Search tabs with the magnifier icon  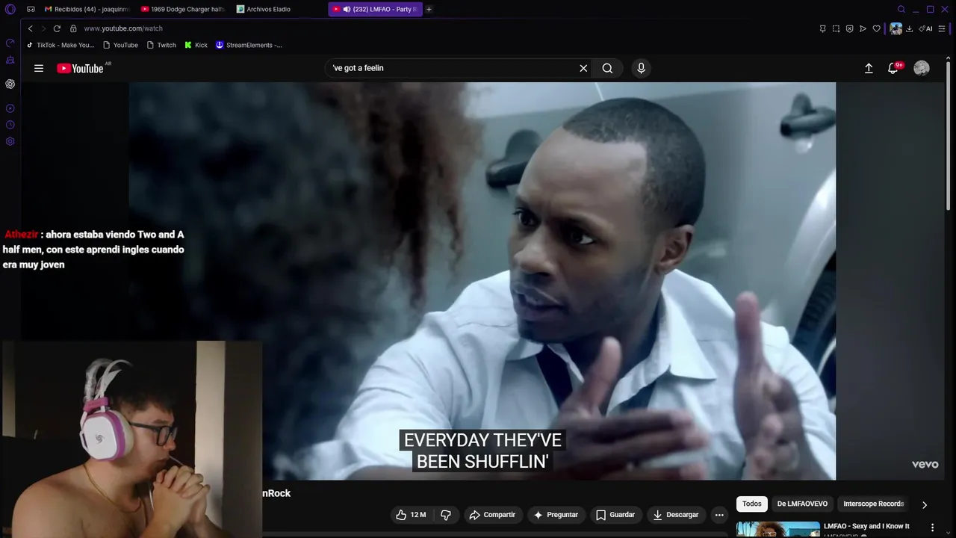tap(901, 9)
